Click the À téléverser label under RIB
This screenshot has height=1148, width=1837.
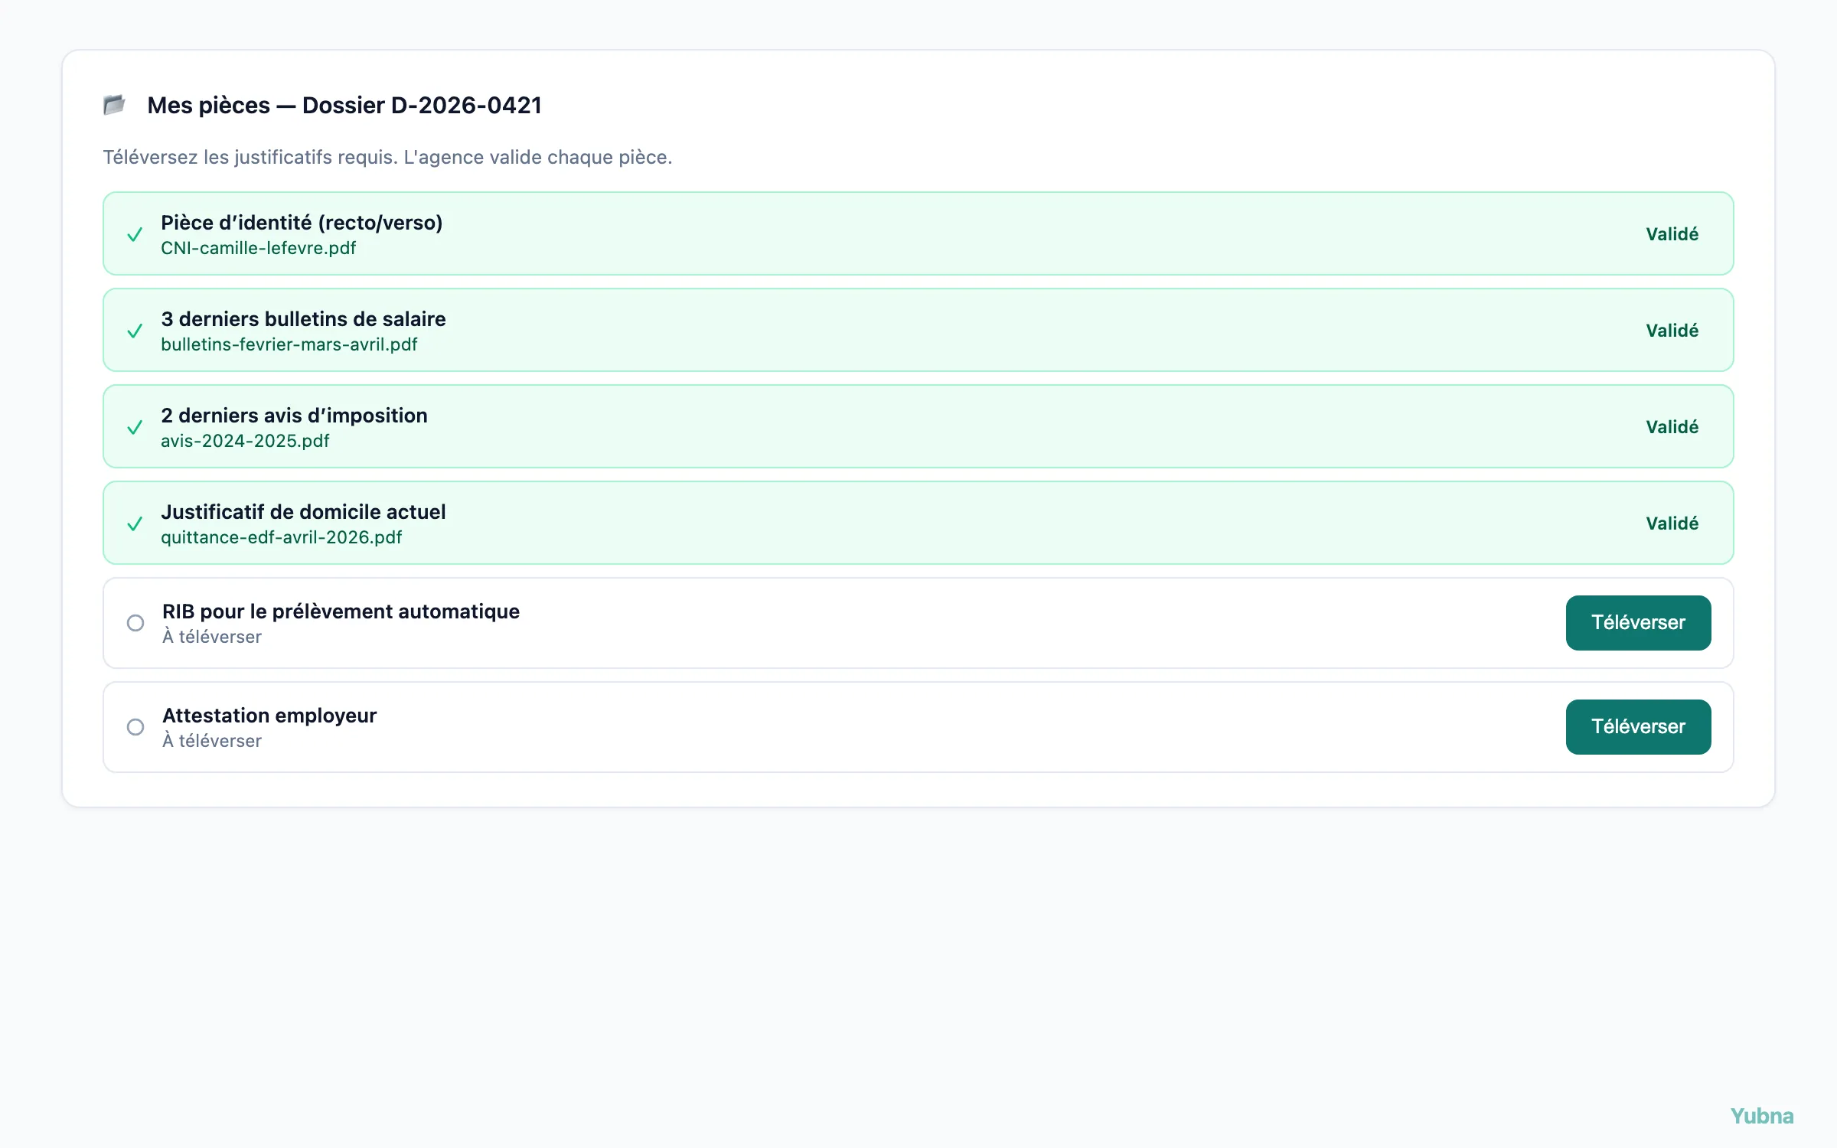pos(212,637)
